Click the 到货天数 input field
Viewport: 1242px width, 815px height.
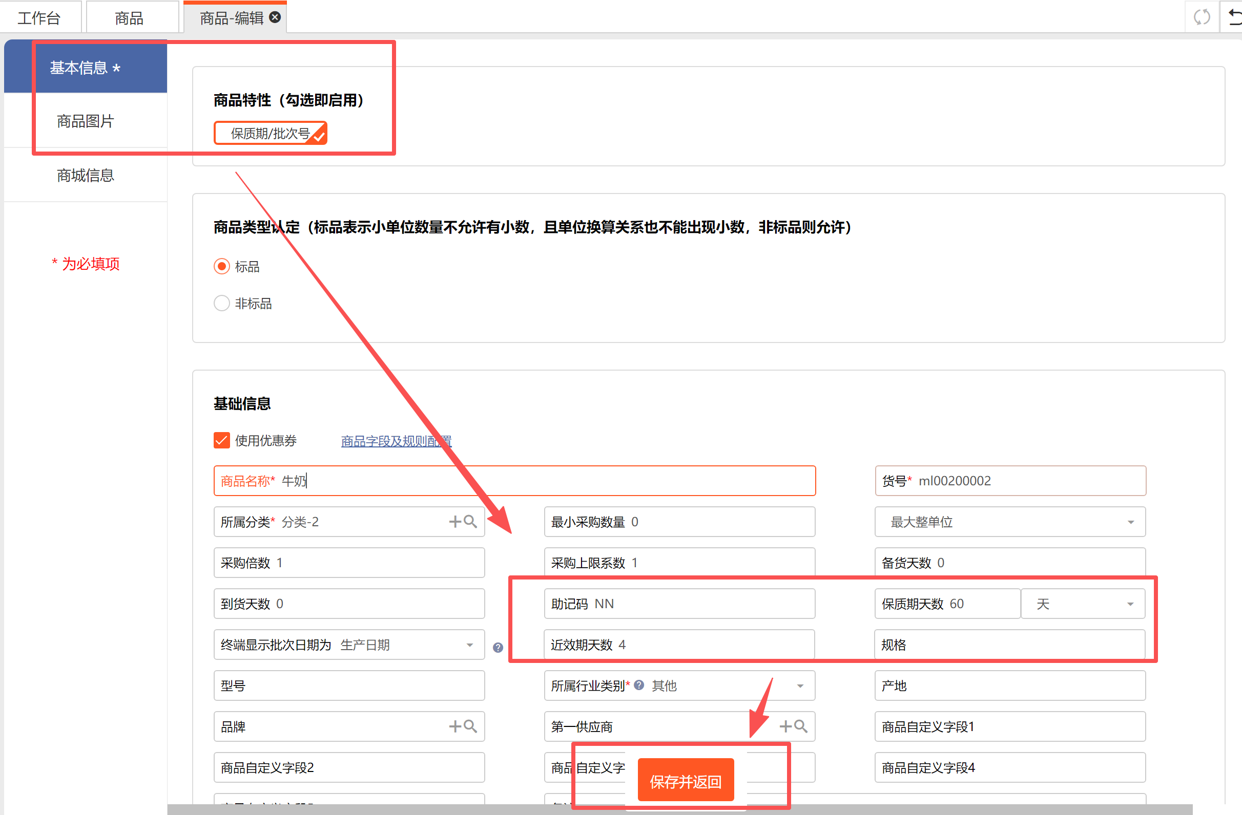click(349, 604)
